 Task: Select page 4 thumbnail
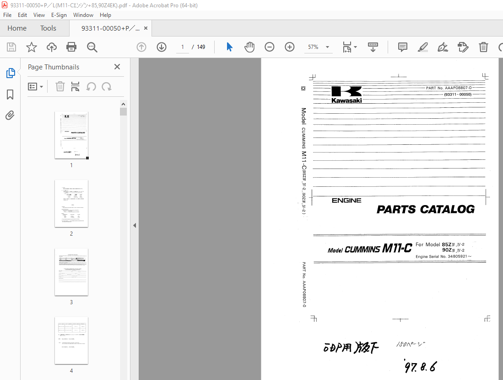coord(71,341)
